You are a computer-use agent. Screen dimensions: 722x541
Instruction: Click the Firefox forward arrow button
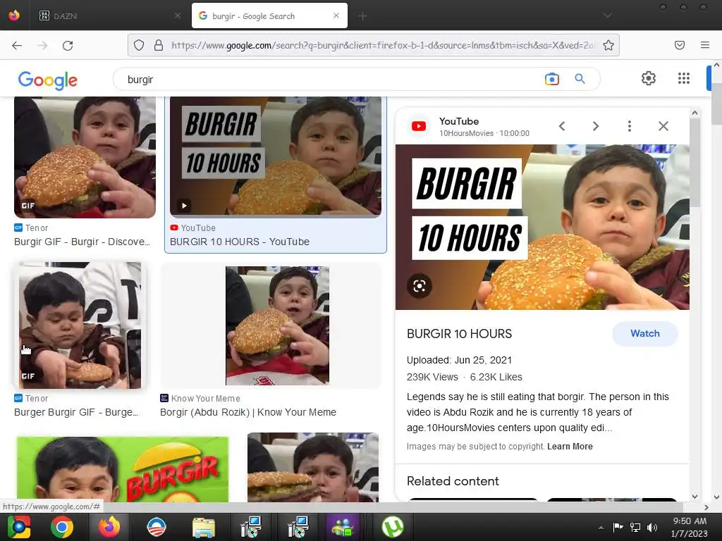42,45
